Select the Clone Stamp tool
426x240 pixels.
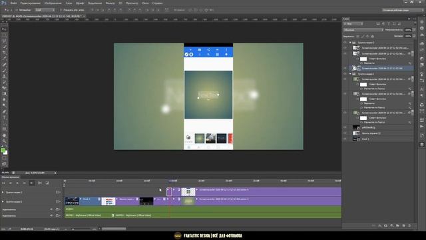click(x=4, y=77)
